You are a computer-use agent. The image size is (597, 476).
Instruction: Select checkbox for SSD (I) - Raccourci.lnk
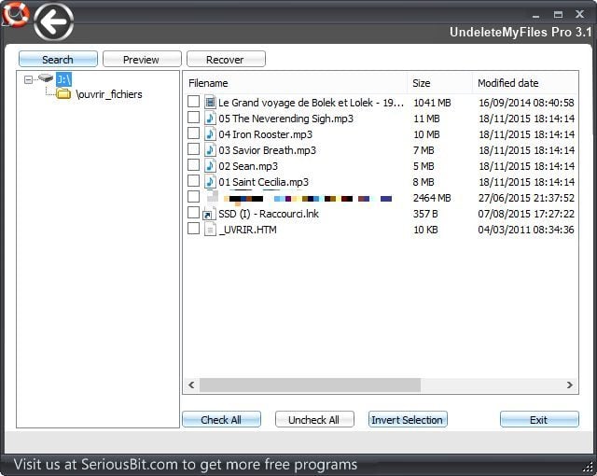coord(193,213)
